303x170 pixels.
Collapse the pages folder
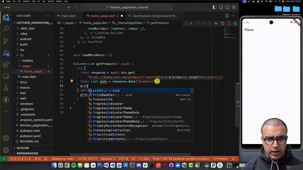19,66
